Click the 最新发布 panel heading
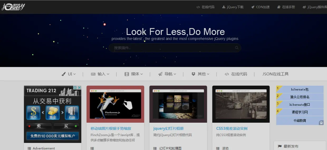 tap(291, 146)
